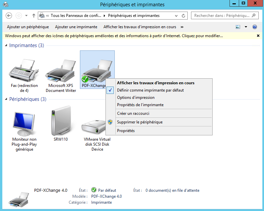Click the Rechercher dans Périphériques search field
Image resolution: width=264 pixels, height=211 pixels.
click(221, 16)
